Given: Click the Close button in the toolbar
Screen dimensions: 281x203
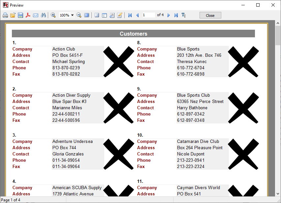Looking at the screenshot, I should (210, 16).
